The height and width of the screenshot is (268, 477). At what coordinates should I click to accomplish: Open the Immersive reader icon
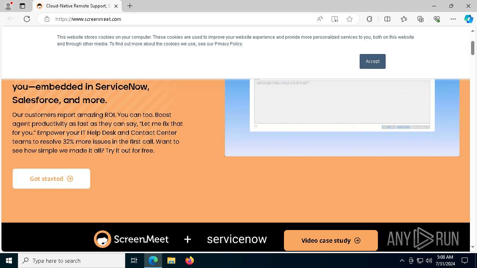(x=335, y=19)
